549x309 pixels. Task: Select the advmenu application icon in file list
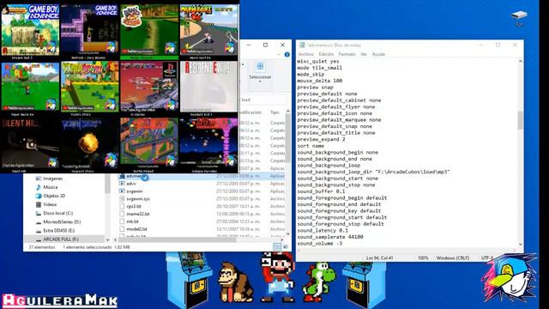click(x=122, y=176)
